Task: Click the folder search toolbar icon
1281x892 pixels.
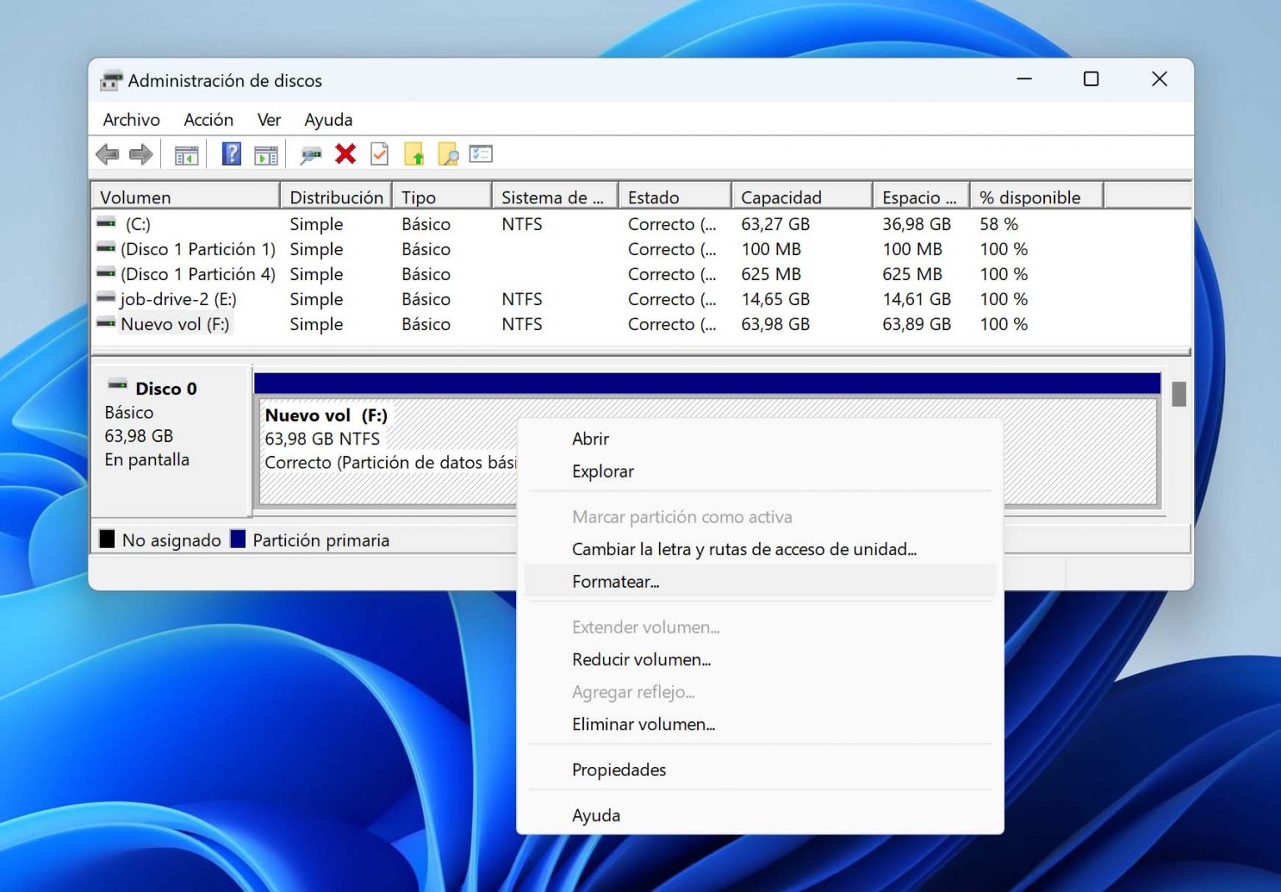Action: (x=449, y=153)
